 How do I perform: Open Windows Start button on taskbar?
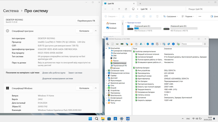pos(90,119)
